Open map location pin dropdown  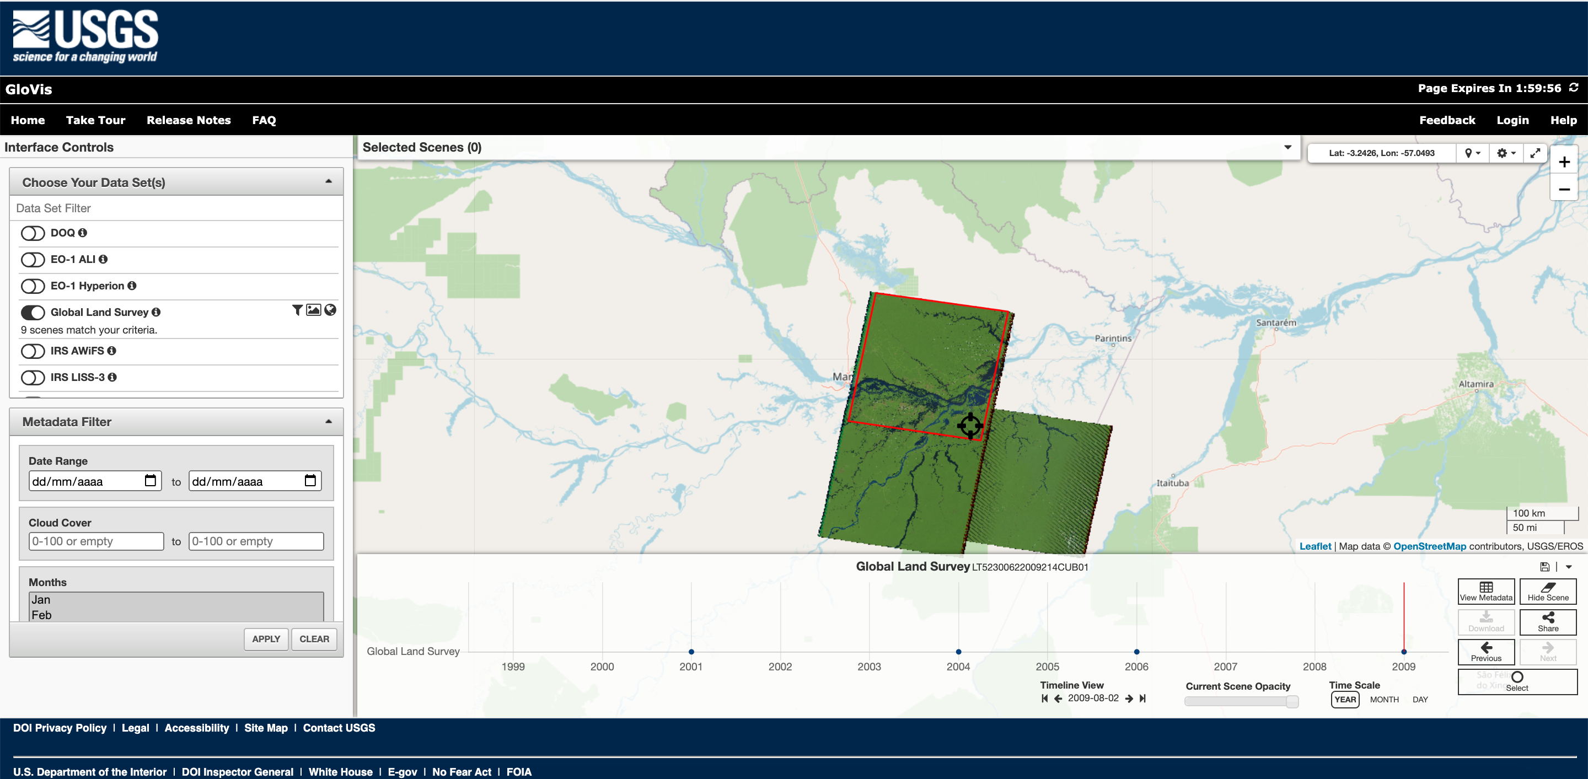tap(1473, 153)
